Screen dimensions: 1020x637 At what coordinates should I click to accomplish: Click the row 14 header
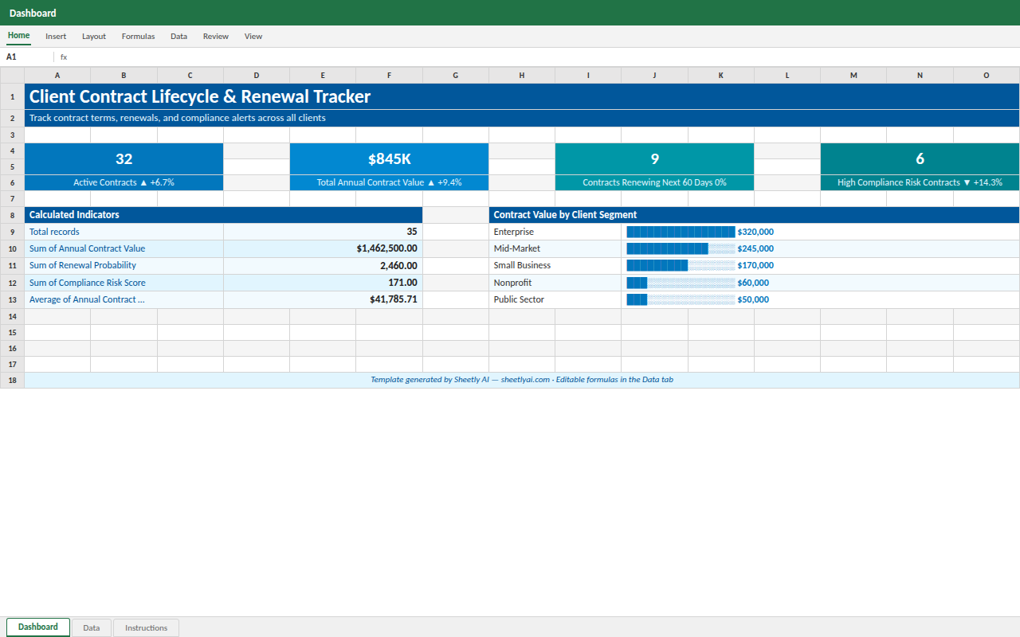[x=12, y=317]
